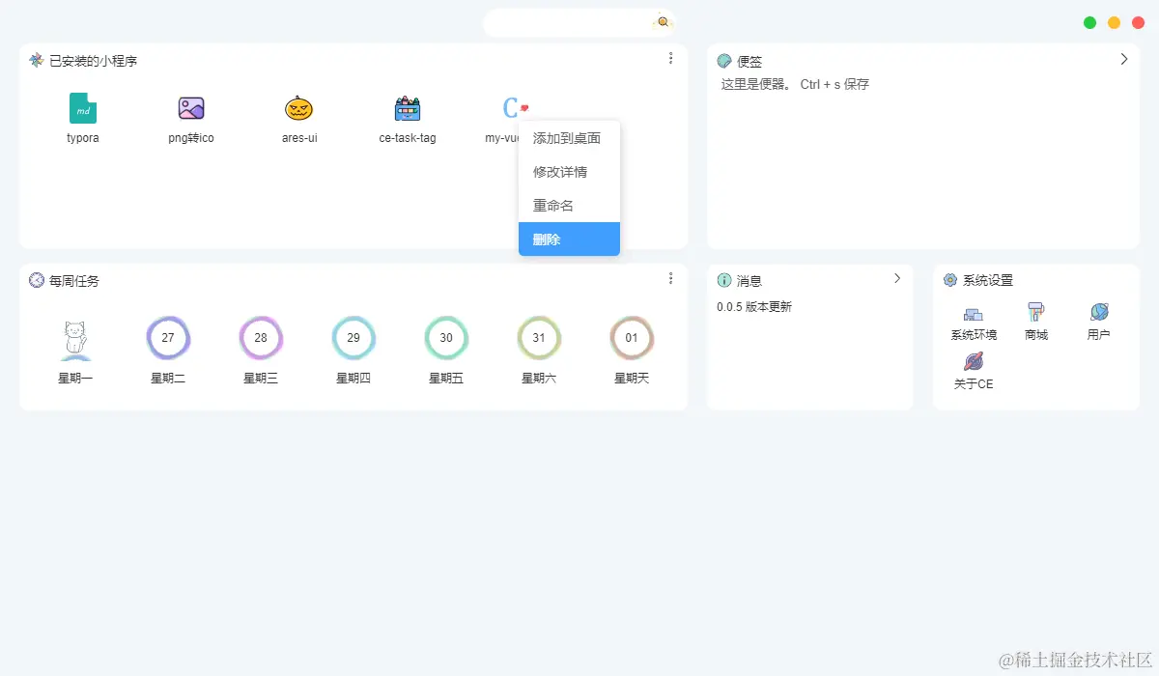This screenshot has width=1159, height=676.
Task: Open the 商城 store icon
Action: [x=1036, y=312]
